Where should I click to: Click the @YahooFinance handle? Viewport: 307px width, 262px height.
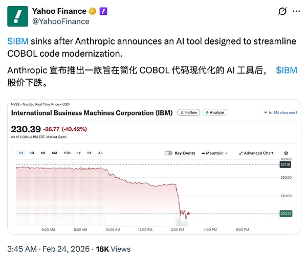point(61,21)
